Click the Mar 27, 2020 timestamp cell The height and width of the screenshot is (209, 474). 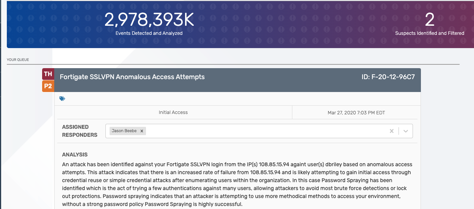(356, 112)
